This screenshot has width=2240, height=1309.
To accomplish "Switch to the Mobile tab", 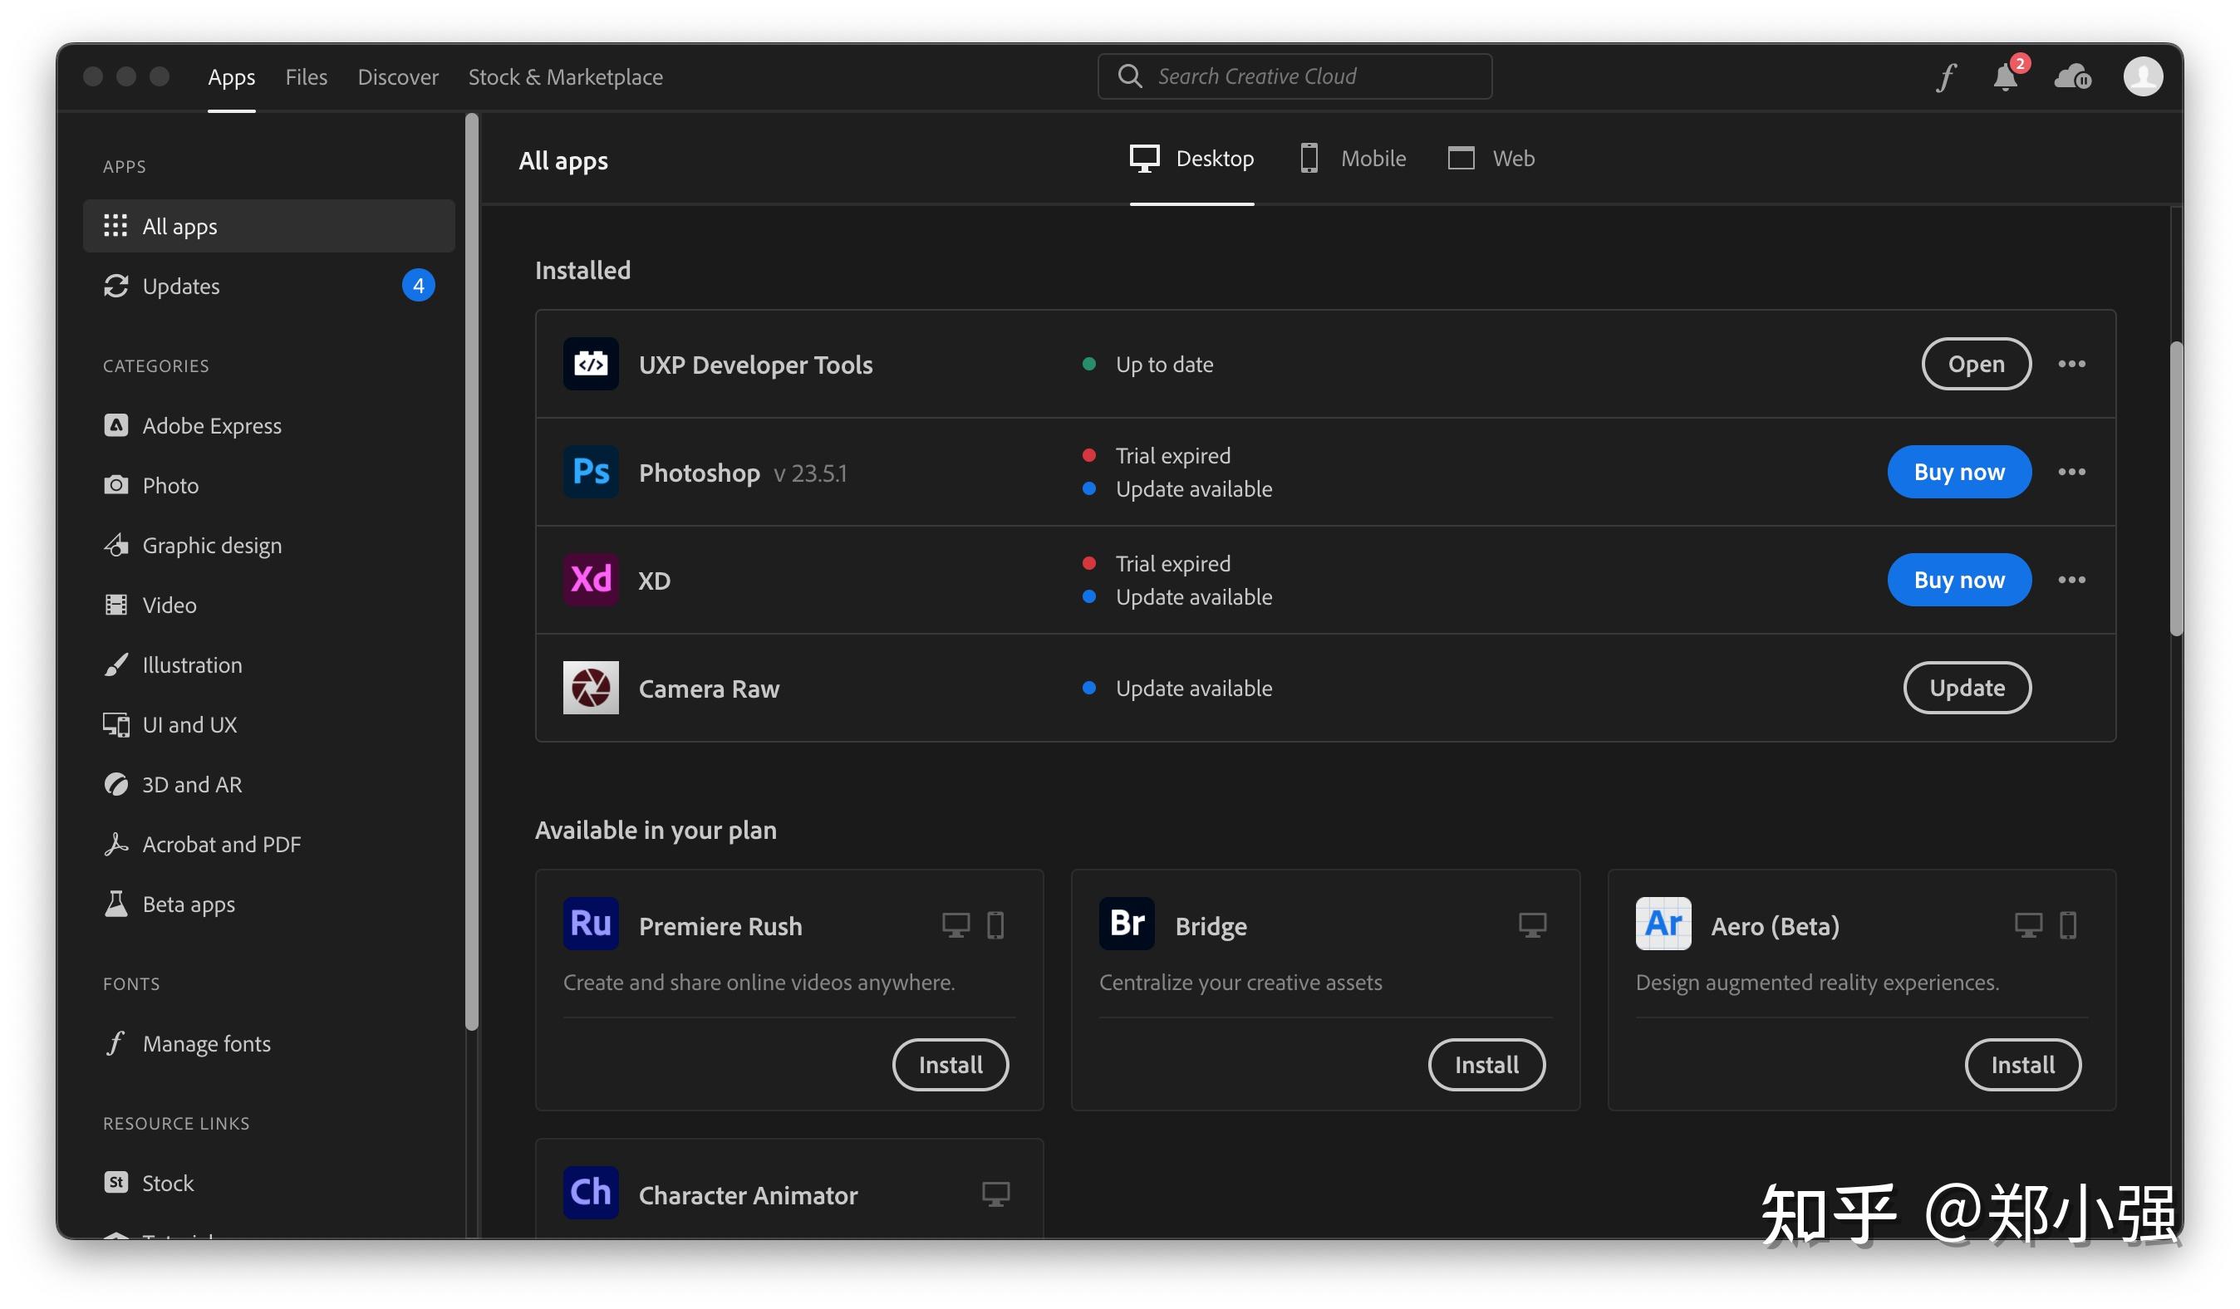I will coord(1353,159).
